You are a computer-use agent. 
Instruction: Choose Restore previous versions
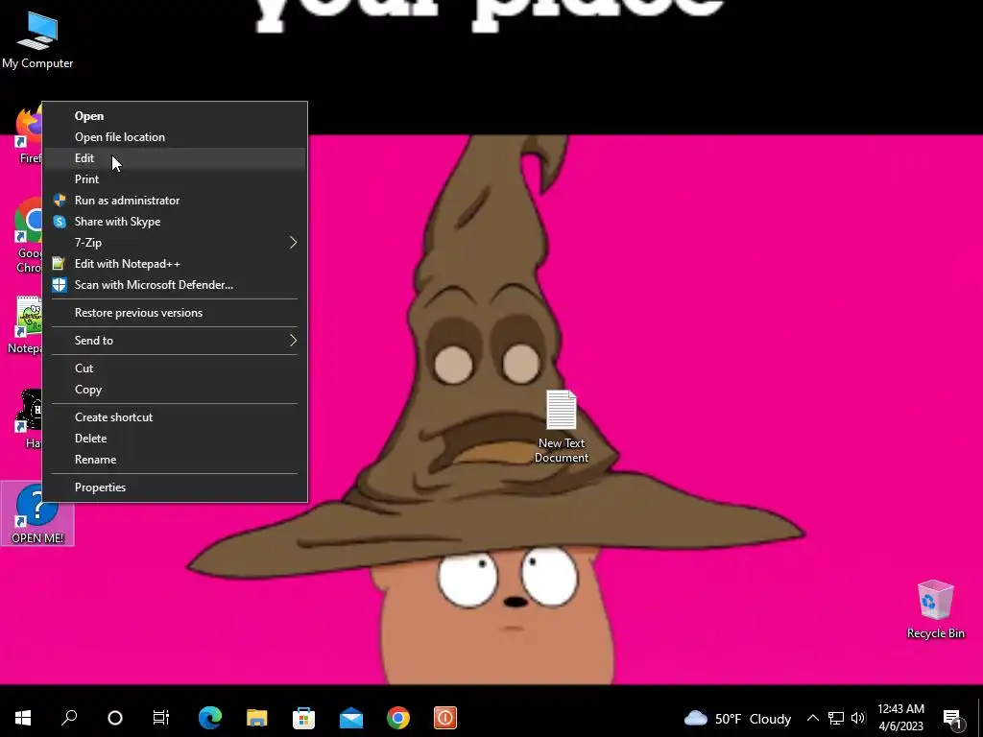coord(175,313)
